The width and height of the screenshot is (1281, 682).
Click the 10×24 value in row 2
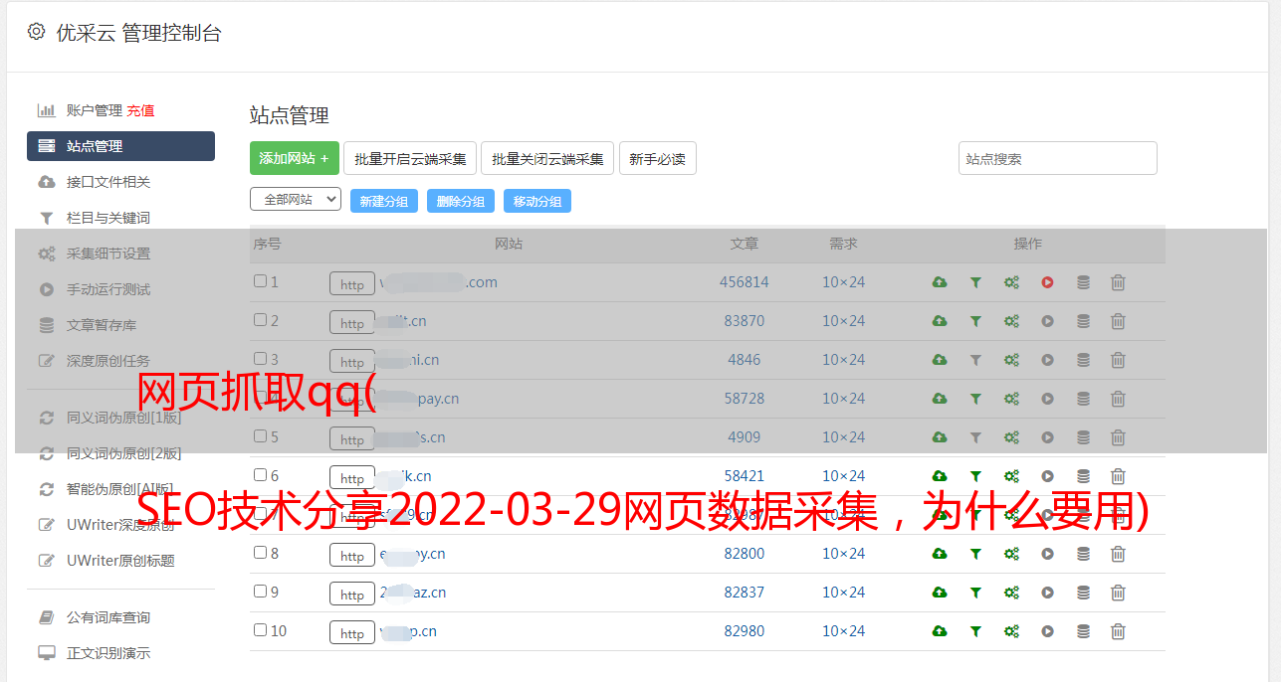(843, 321)
